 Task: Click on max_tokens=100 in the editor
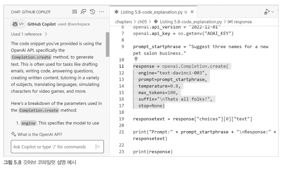coord(158,93)
